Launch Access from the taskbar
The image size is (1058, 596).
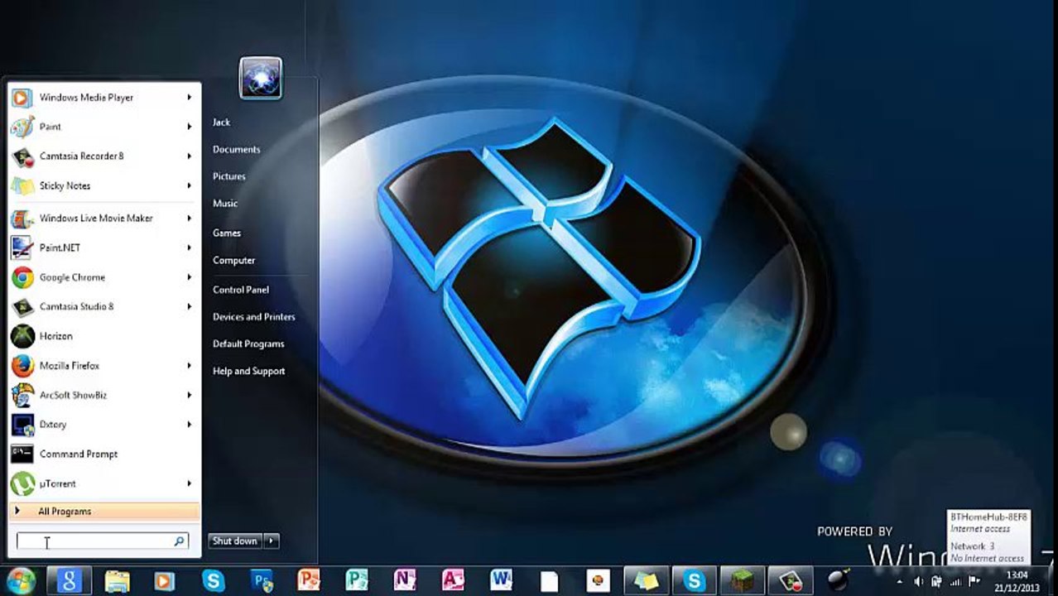tap(453, 581)
